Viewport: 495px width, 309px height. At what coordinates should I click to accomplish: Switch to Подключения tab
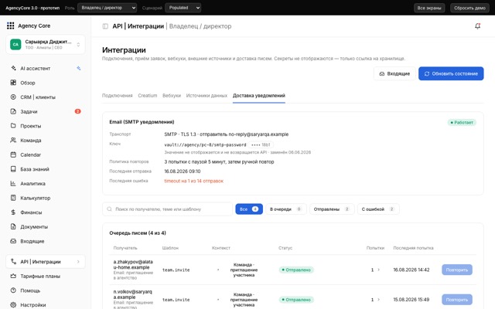tap(117, 96)
